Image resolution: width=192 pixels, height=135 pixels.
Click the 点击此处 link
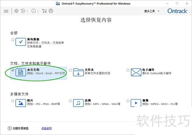(x=47, y=128)
